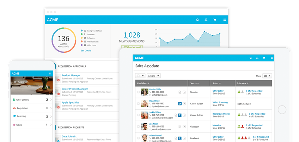Select Denise Sliffe's row checkbox
This screenshot has height=142, width=299.
tap(139, 92)
